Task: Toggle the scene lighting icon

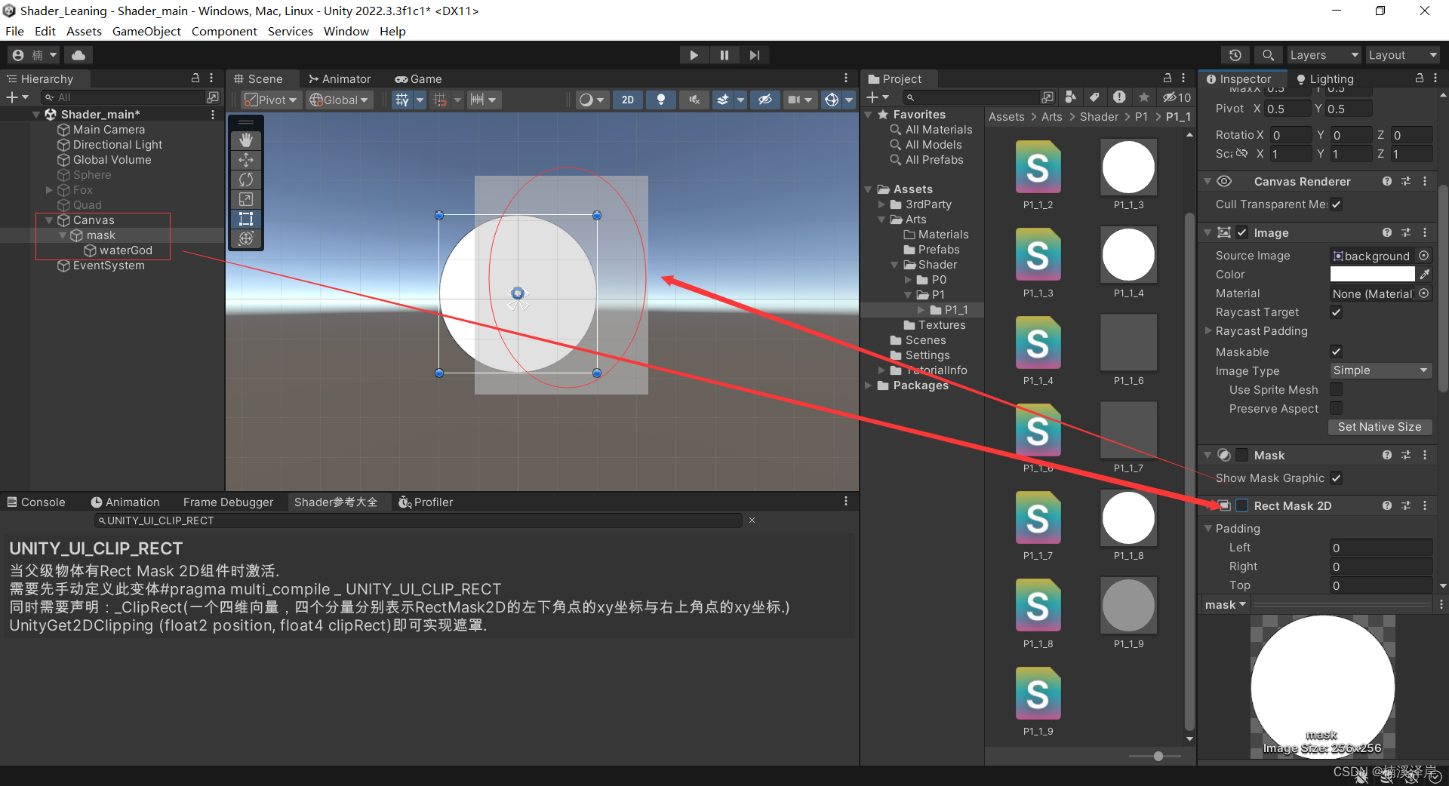Action: tap(660, 99)
